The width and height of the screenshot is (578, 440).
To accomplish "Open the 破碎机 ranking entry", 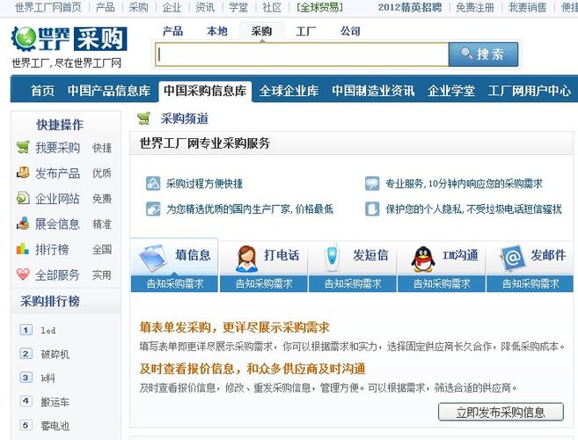I will coord(55,354).
